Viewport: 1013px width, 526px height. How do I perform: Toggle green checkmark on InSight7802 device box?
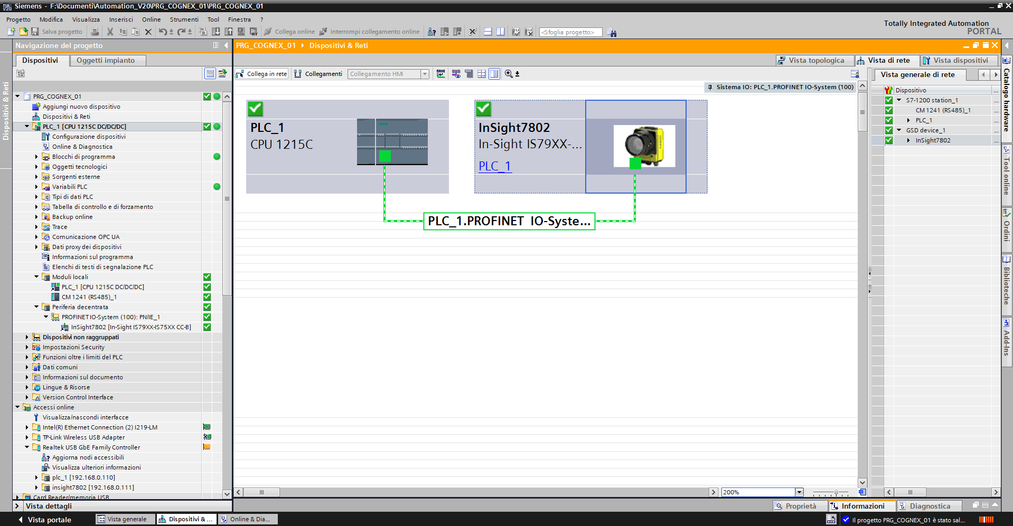[483, 109]
